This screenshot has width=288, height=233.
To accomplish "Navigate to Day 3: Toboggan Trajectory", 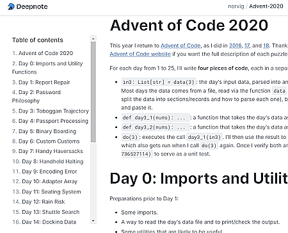I will [x=51, y=111].
